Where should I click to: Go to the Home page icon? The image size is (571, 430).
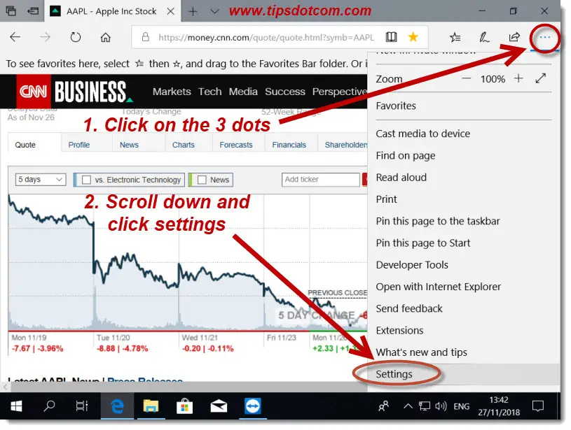coord(106,37)
